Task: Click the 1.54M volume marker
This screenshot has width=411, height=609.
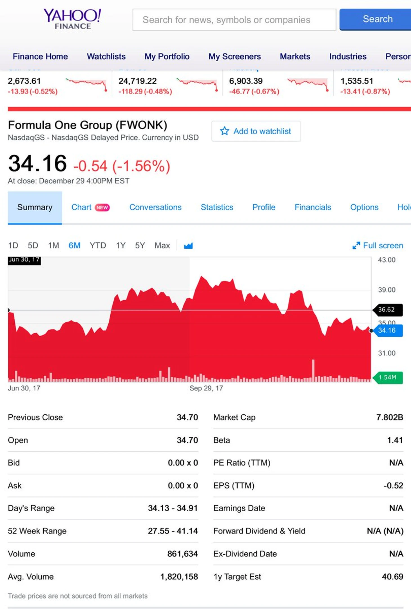Action: (387, 377)
